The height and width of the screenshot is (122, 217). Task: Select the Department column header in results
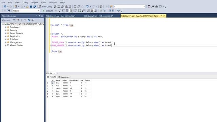click(x=74, y=80)
